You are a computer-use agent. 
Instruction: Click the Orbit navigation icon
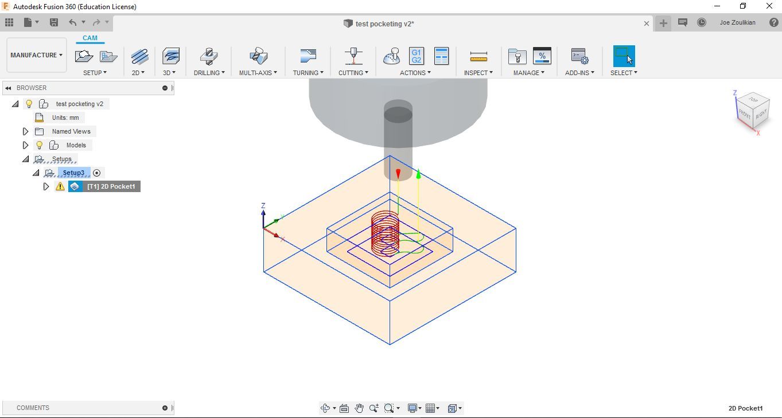pos(325,408)
